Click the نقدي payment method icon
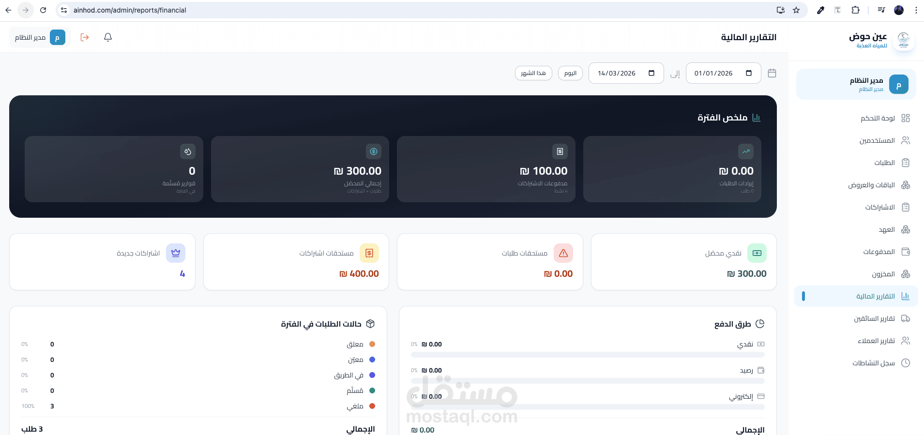Screen dimensions: 924x435 [761, 344]
